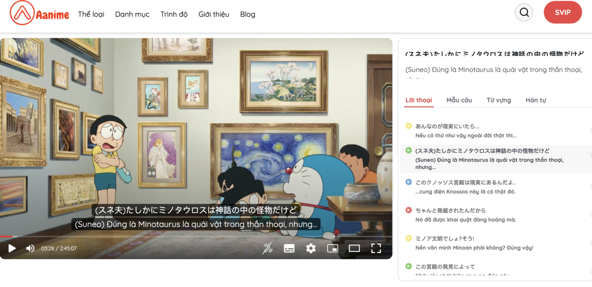Open the Danh mục menu
592x287 pixels.
[x=132, y=14]
